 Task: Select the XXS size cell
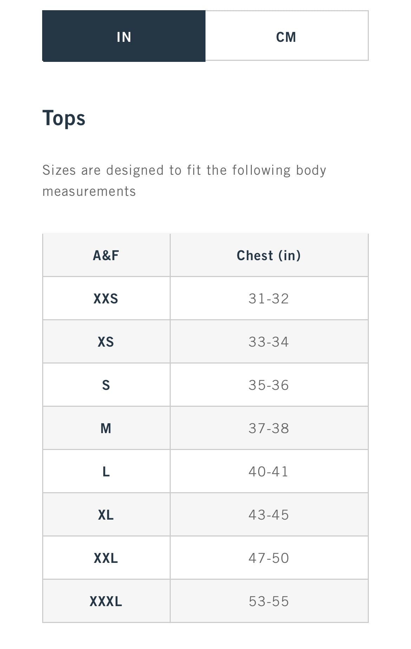[106, 298]
